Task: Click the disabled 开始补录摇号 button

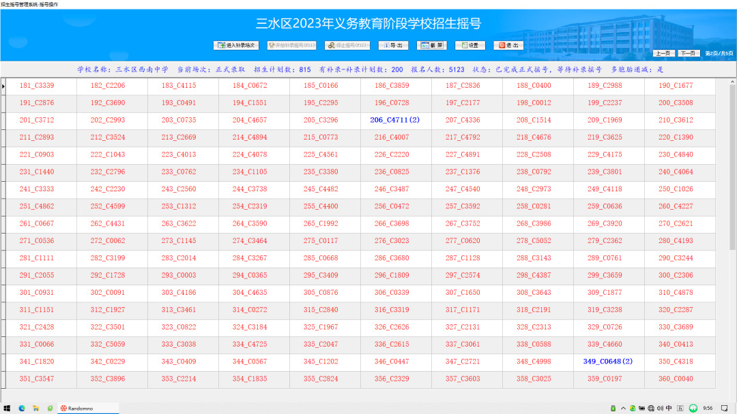Action: 291,46
